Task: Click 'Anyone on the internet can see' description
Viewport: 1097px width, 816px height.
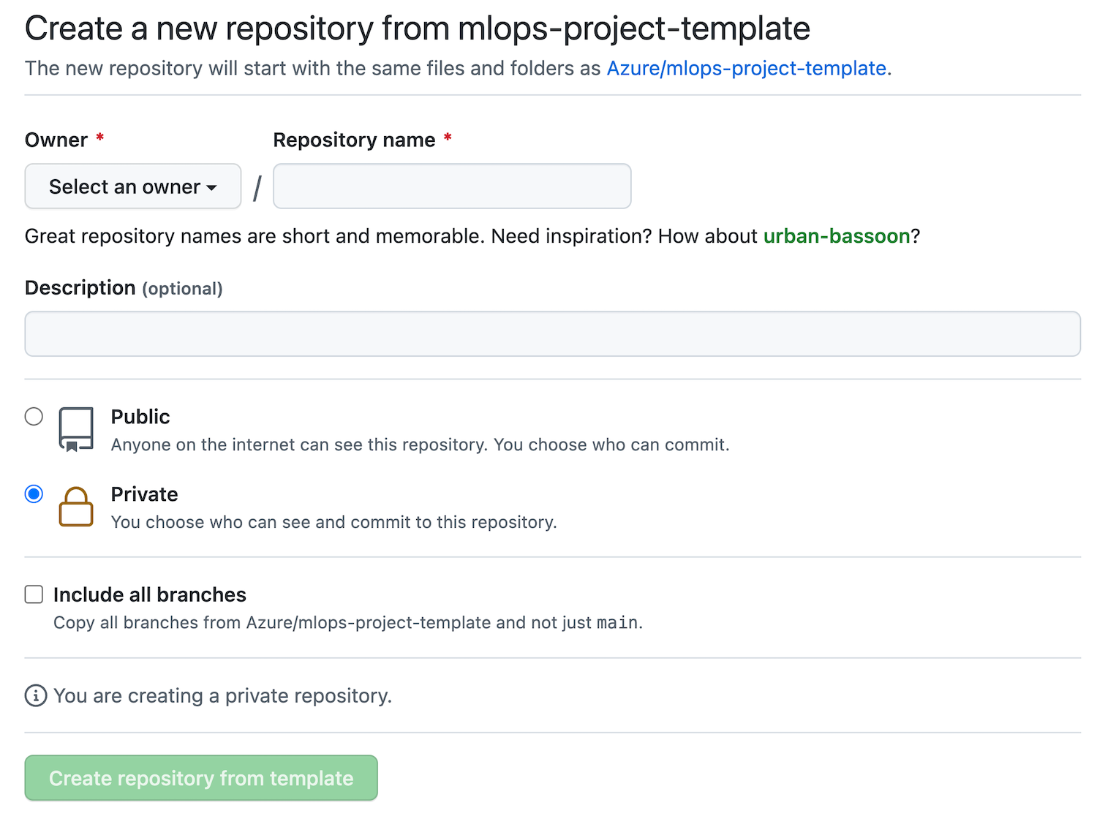Action: [x=421, y=445]
